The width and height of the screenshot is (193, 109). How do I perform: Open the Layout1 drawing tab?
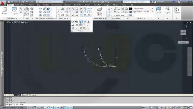coord(25,95)
